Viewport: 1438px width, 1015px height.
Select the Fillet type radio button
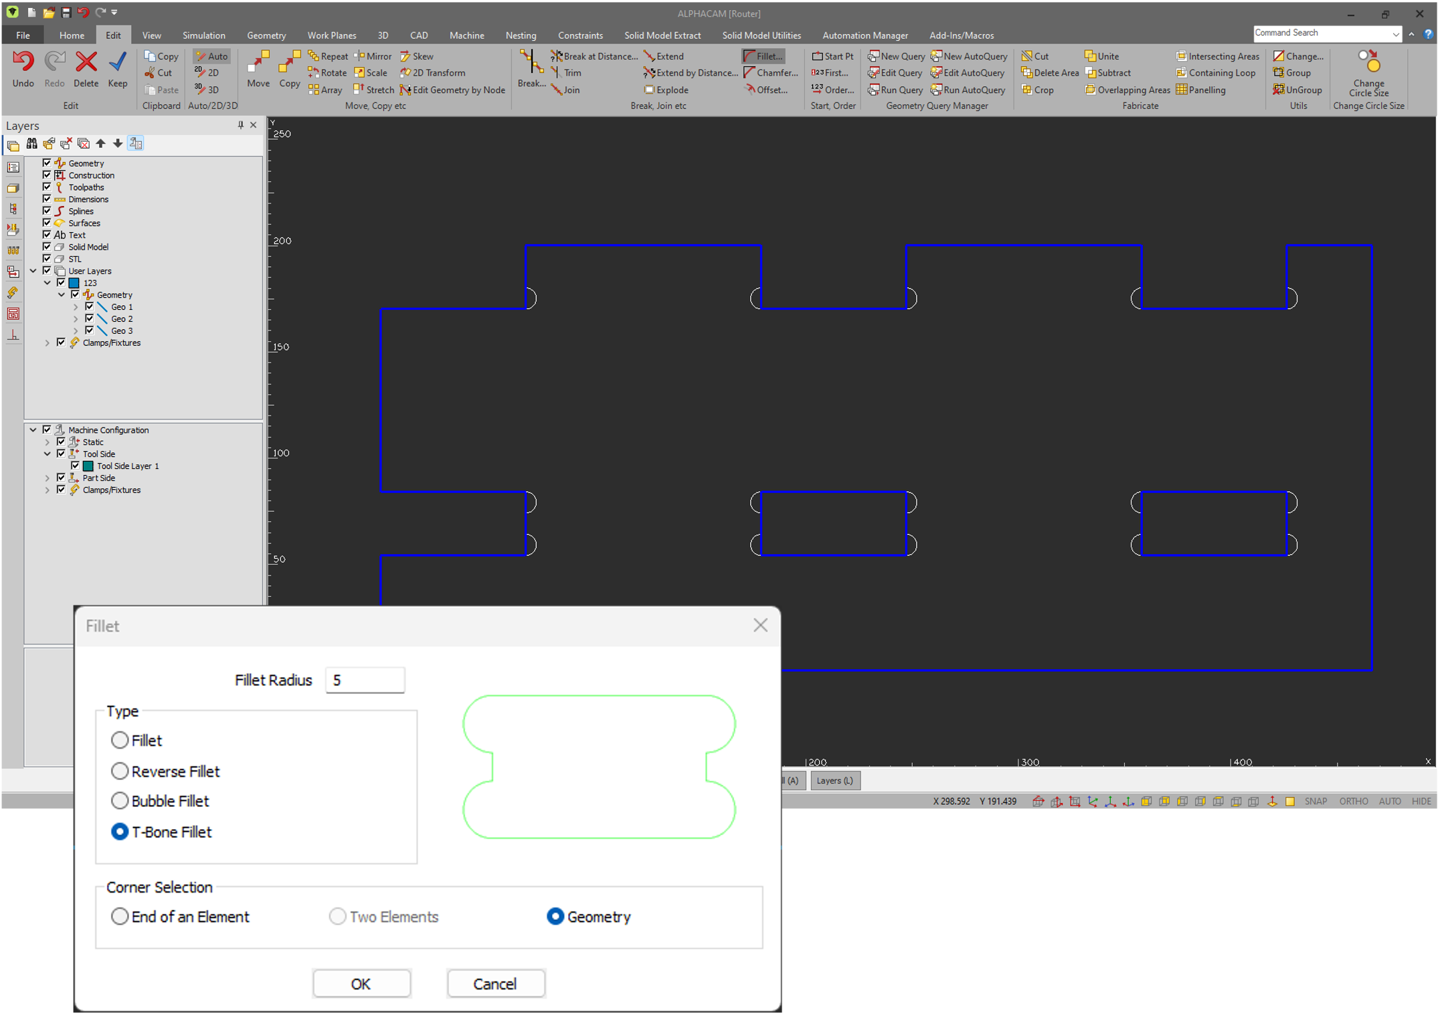click(x=119, y=740)
